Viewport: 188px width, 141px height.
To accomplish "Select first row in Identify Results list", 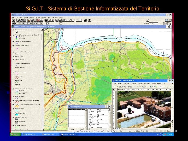I will tap(77, 109).
